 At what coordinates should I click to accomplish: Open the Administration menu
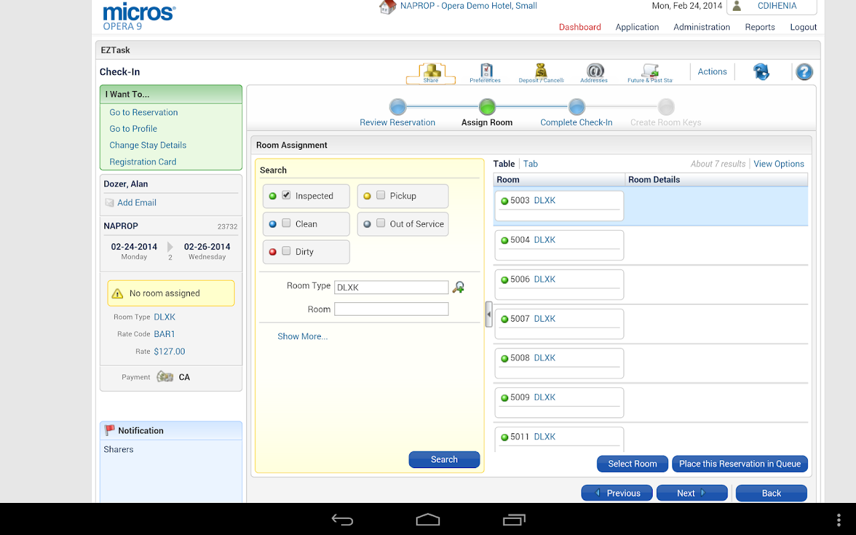pyautogui.click(x=702, y=27)
